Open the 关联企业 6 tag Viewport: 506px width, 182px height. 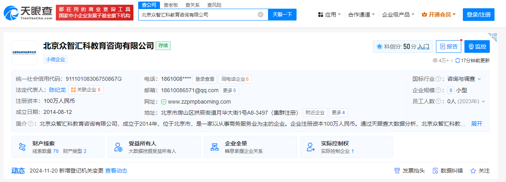[x=86, y=90]
